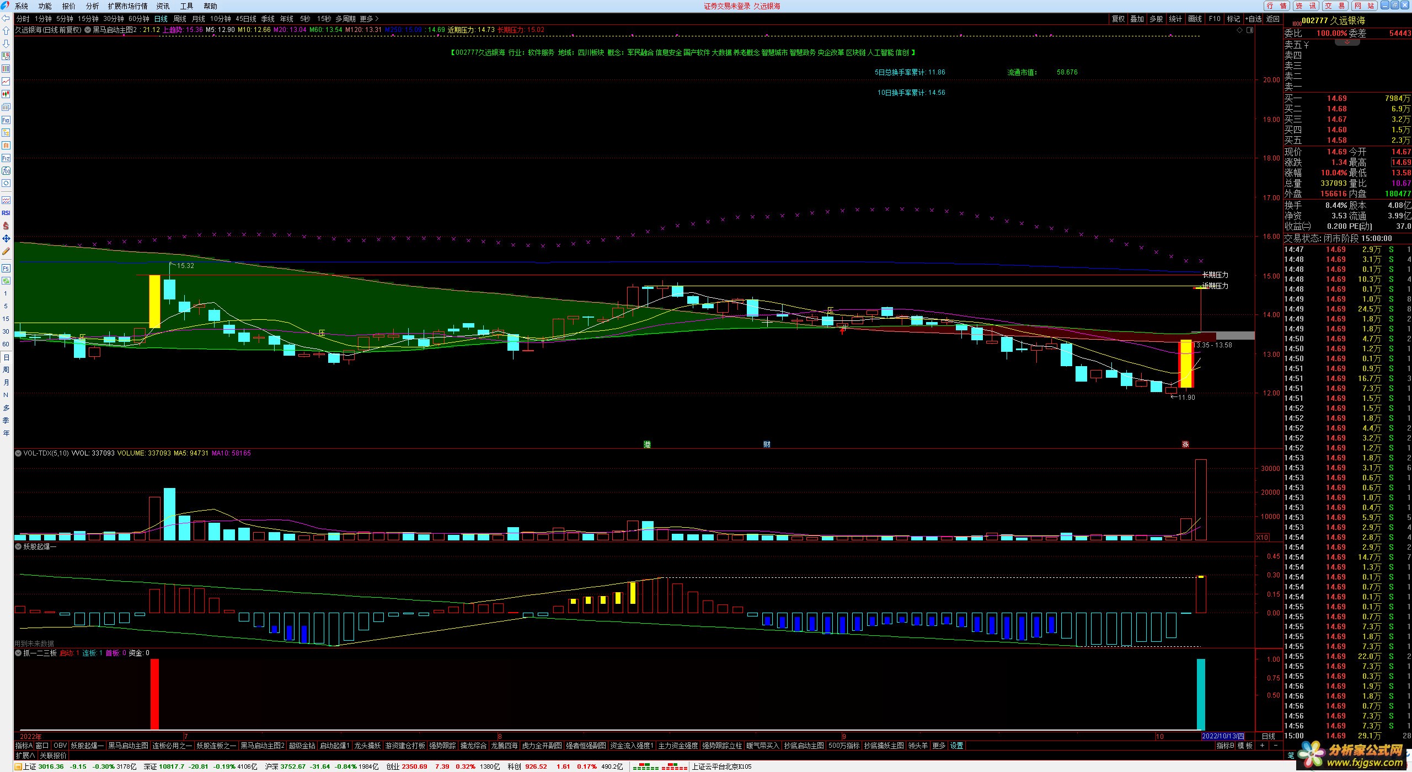1412x772 pixels.
Task: Click the small diamond icon at chart top-right
Action: (1240, 30)
